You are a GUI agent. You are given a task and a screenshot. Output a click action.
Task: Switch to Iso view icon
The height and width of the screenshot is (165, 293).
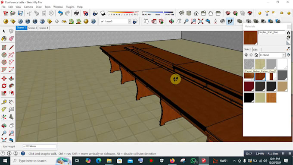click(x=181, y=13)
